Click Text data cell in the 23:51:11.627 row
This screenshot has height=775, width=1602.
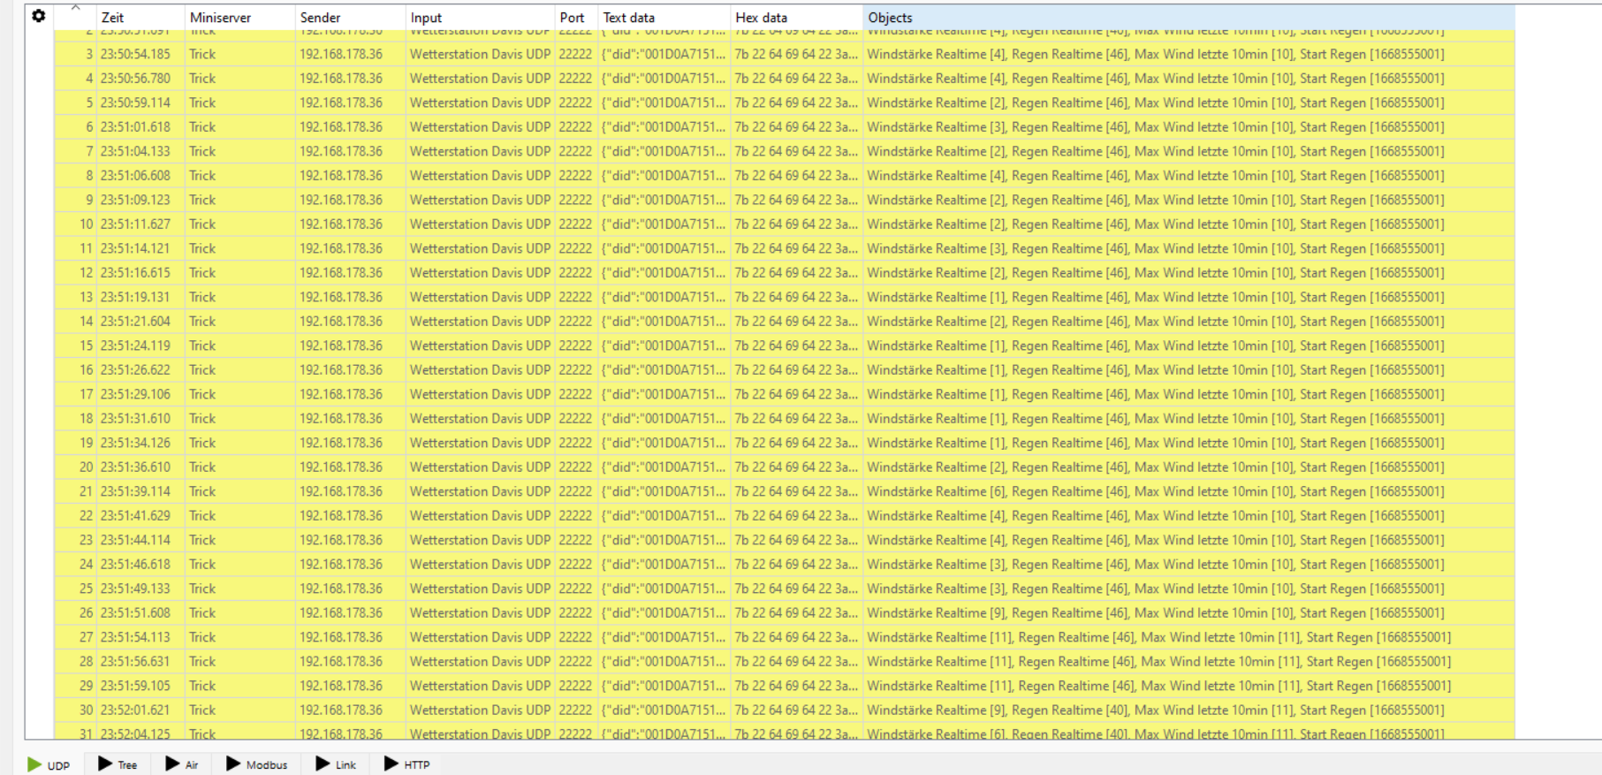click(x=664, y=224)
